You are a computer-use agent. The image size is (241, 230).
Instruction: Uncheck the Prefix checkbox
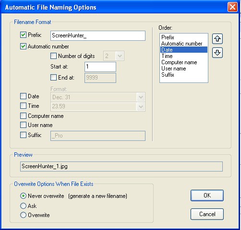23,34
